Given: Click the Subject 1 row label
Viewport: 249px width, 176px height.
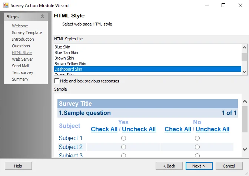Looking at the screenshot, I should point(70,138).
